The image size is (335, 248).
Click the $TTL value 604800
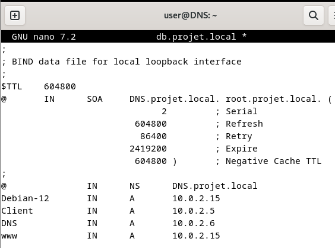[60, 86]
